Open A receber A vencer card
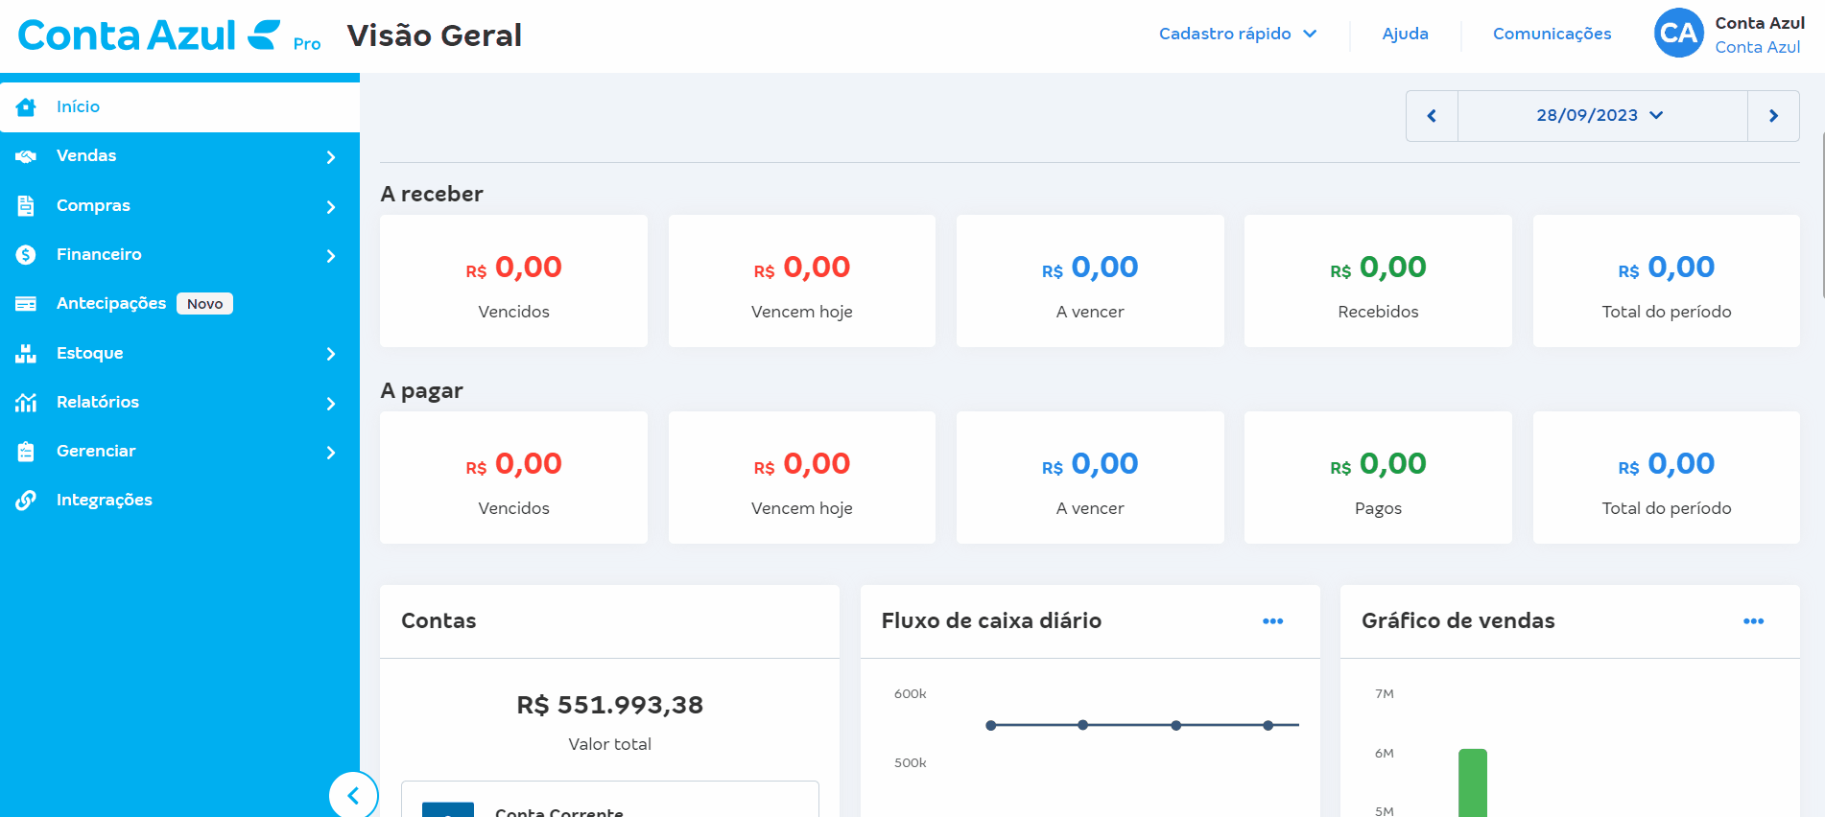This screenshot has height=817, width=1825. tap(1090, 281)
